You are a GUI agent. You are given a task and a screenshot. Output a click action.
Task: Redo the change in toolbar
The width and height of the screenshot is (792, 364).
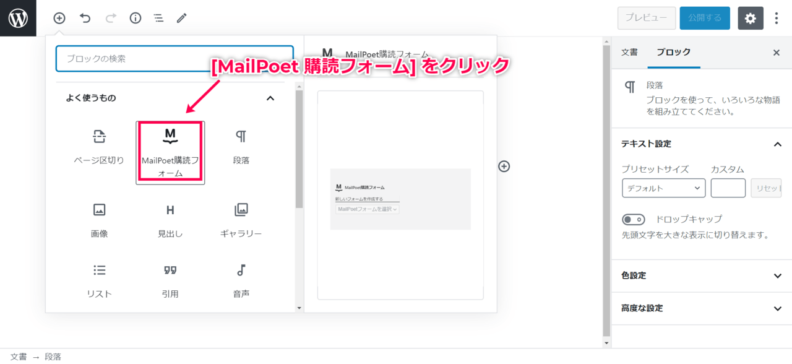[x=111, y=18]
